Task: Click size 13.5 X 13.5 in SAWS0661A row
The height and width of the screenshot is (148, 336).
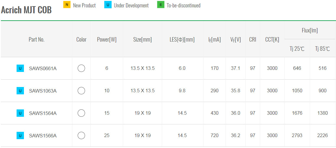Action: 143,68
